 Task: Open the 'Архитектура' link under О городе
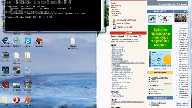coord(156,93)
